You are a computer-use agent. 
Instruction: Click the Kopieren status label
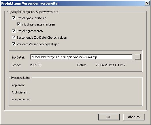(18, 85)
